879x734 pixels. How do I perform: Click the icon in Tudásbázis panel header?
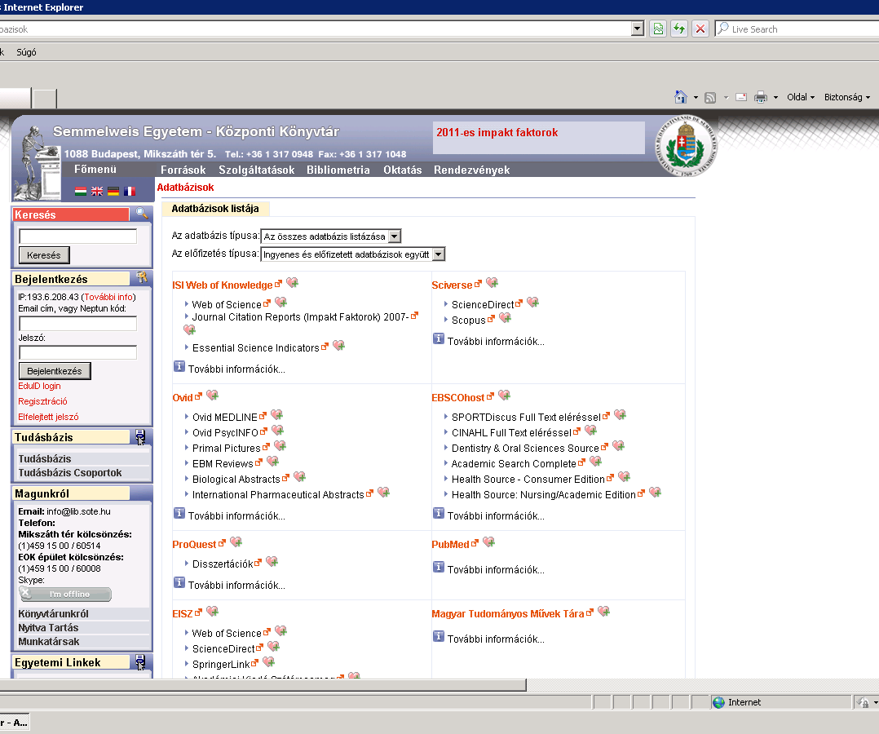pyautogui.click(x=140, y=437)
